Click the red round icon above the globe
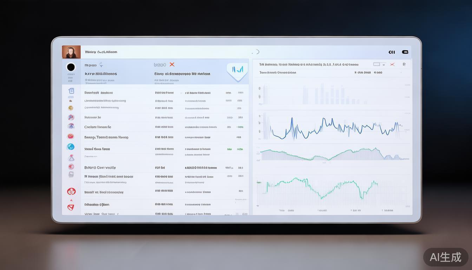 tap(71, 136)
